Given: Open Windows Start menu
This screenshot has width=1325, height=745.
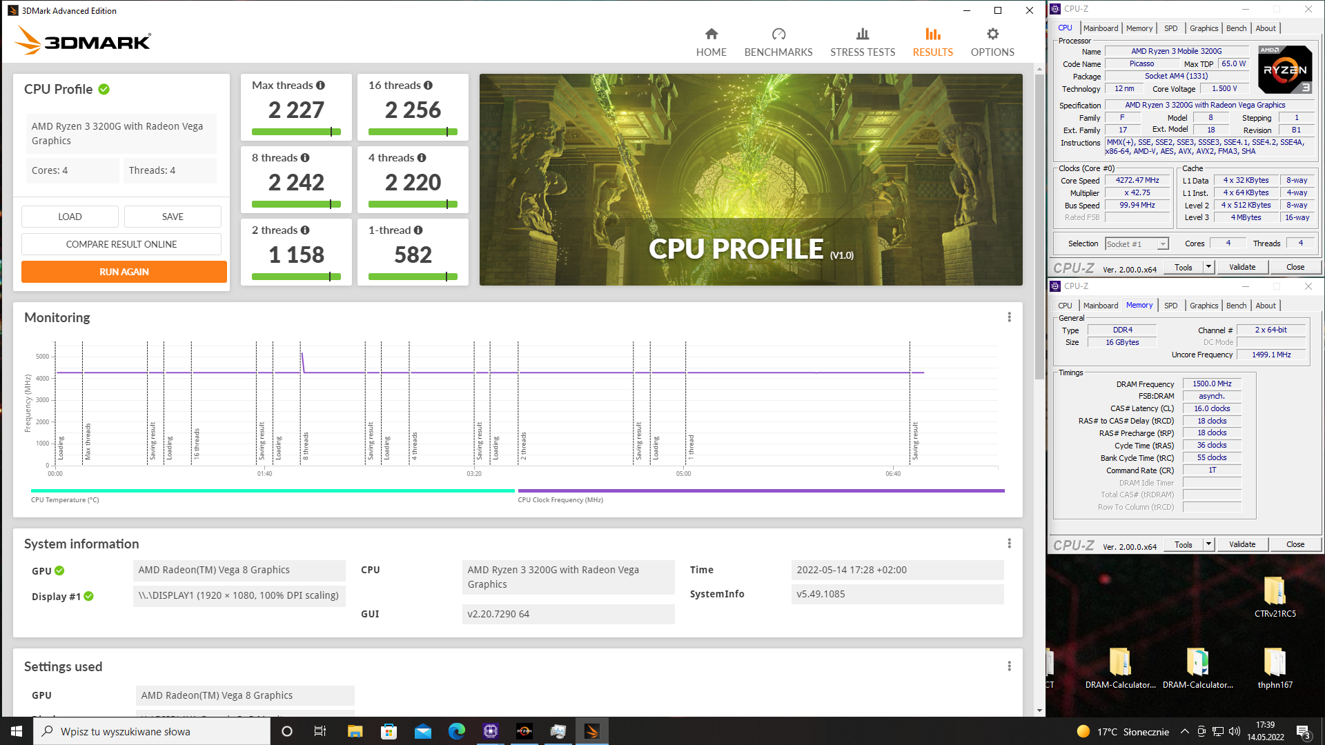Looking at the screenshot, I should (x=17, y=731).
